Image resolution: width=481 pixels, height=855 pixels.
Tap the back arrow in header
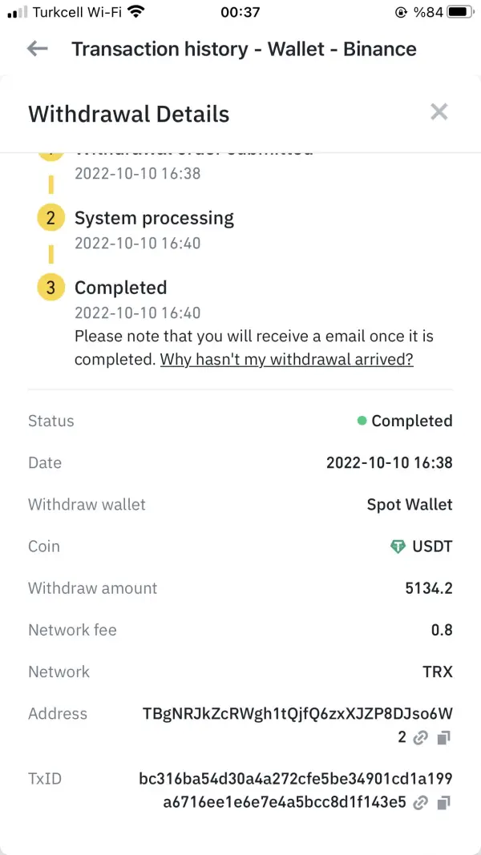click(x=37, y=49)
